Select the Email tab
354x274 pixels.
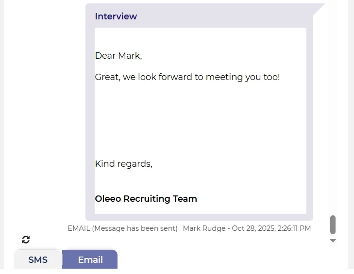click(x=90, y=259)
